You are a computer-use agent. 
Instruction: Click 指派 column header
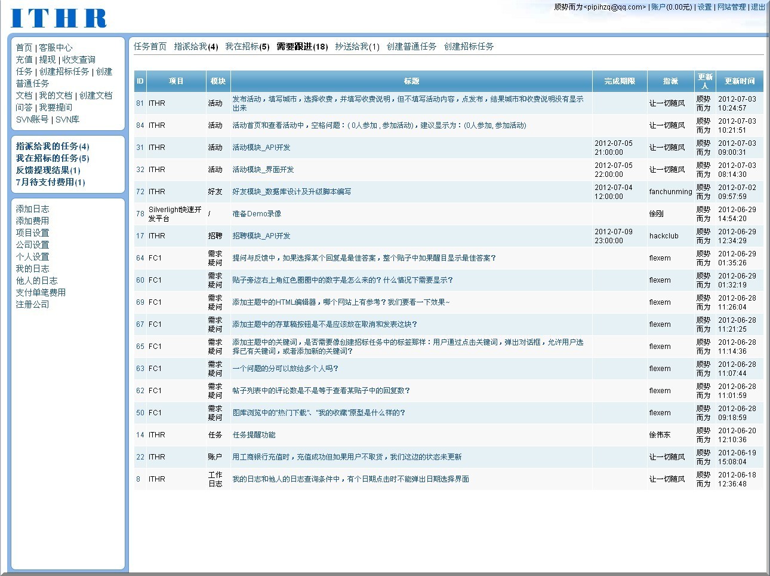671,81
